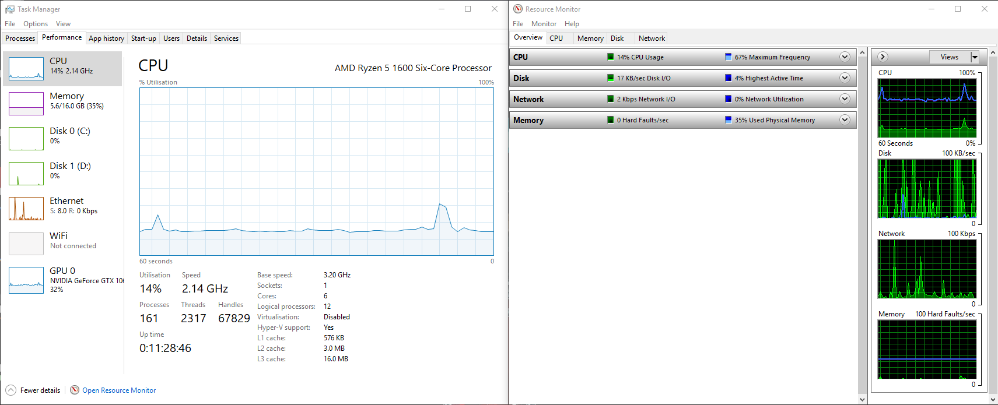Screen dimensions: 998x405
Task: Open the Help menu in Resource Monitor
Action: point(572,24)
